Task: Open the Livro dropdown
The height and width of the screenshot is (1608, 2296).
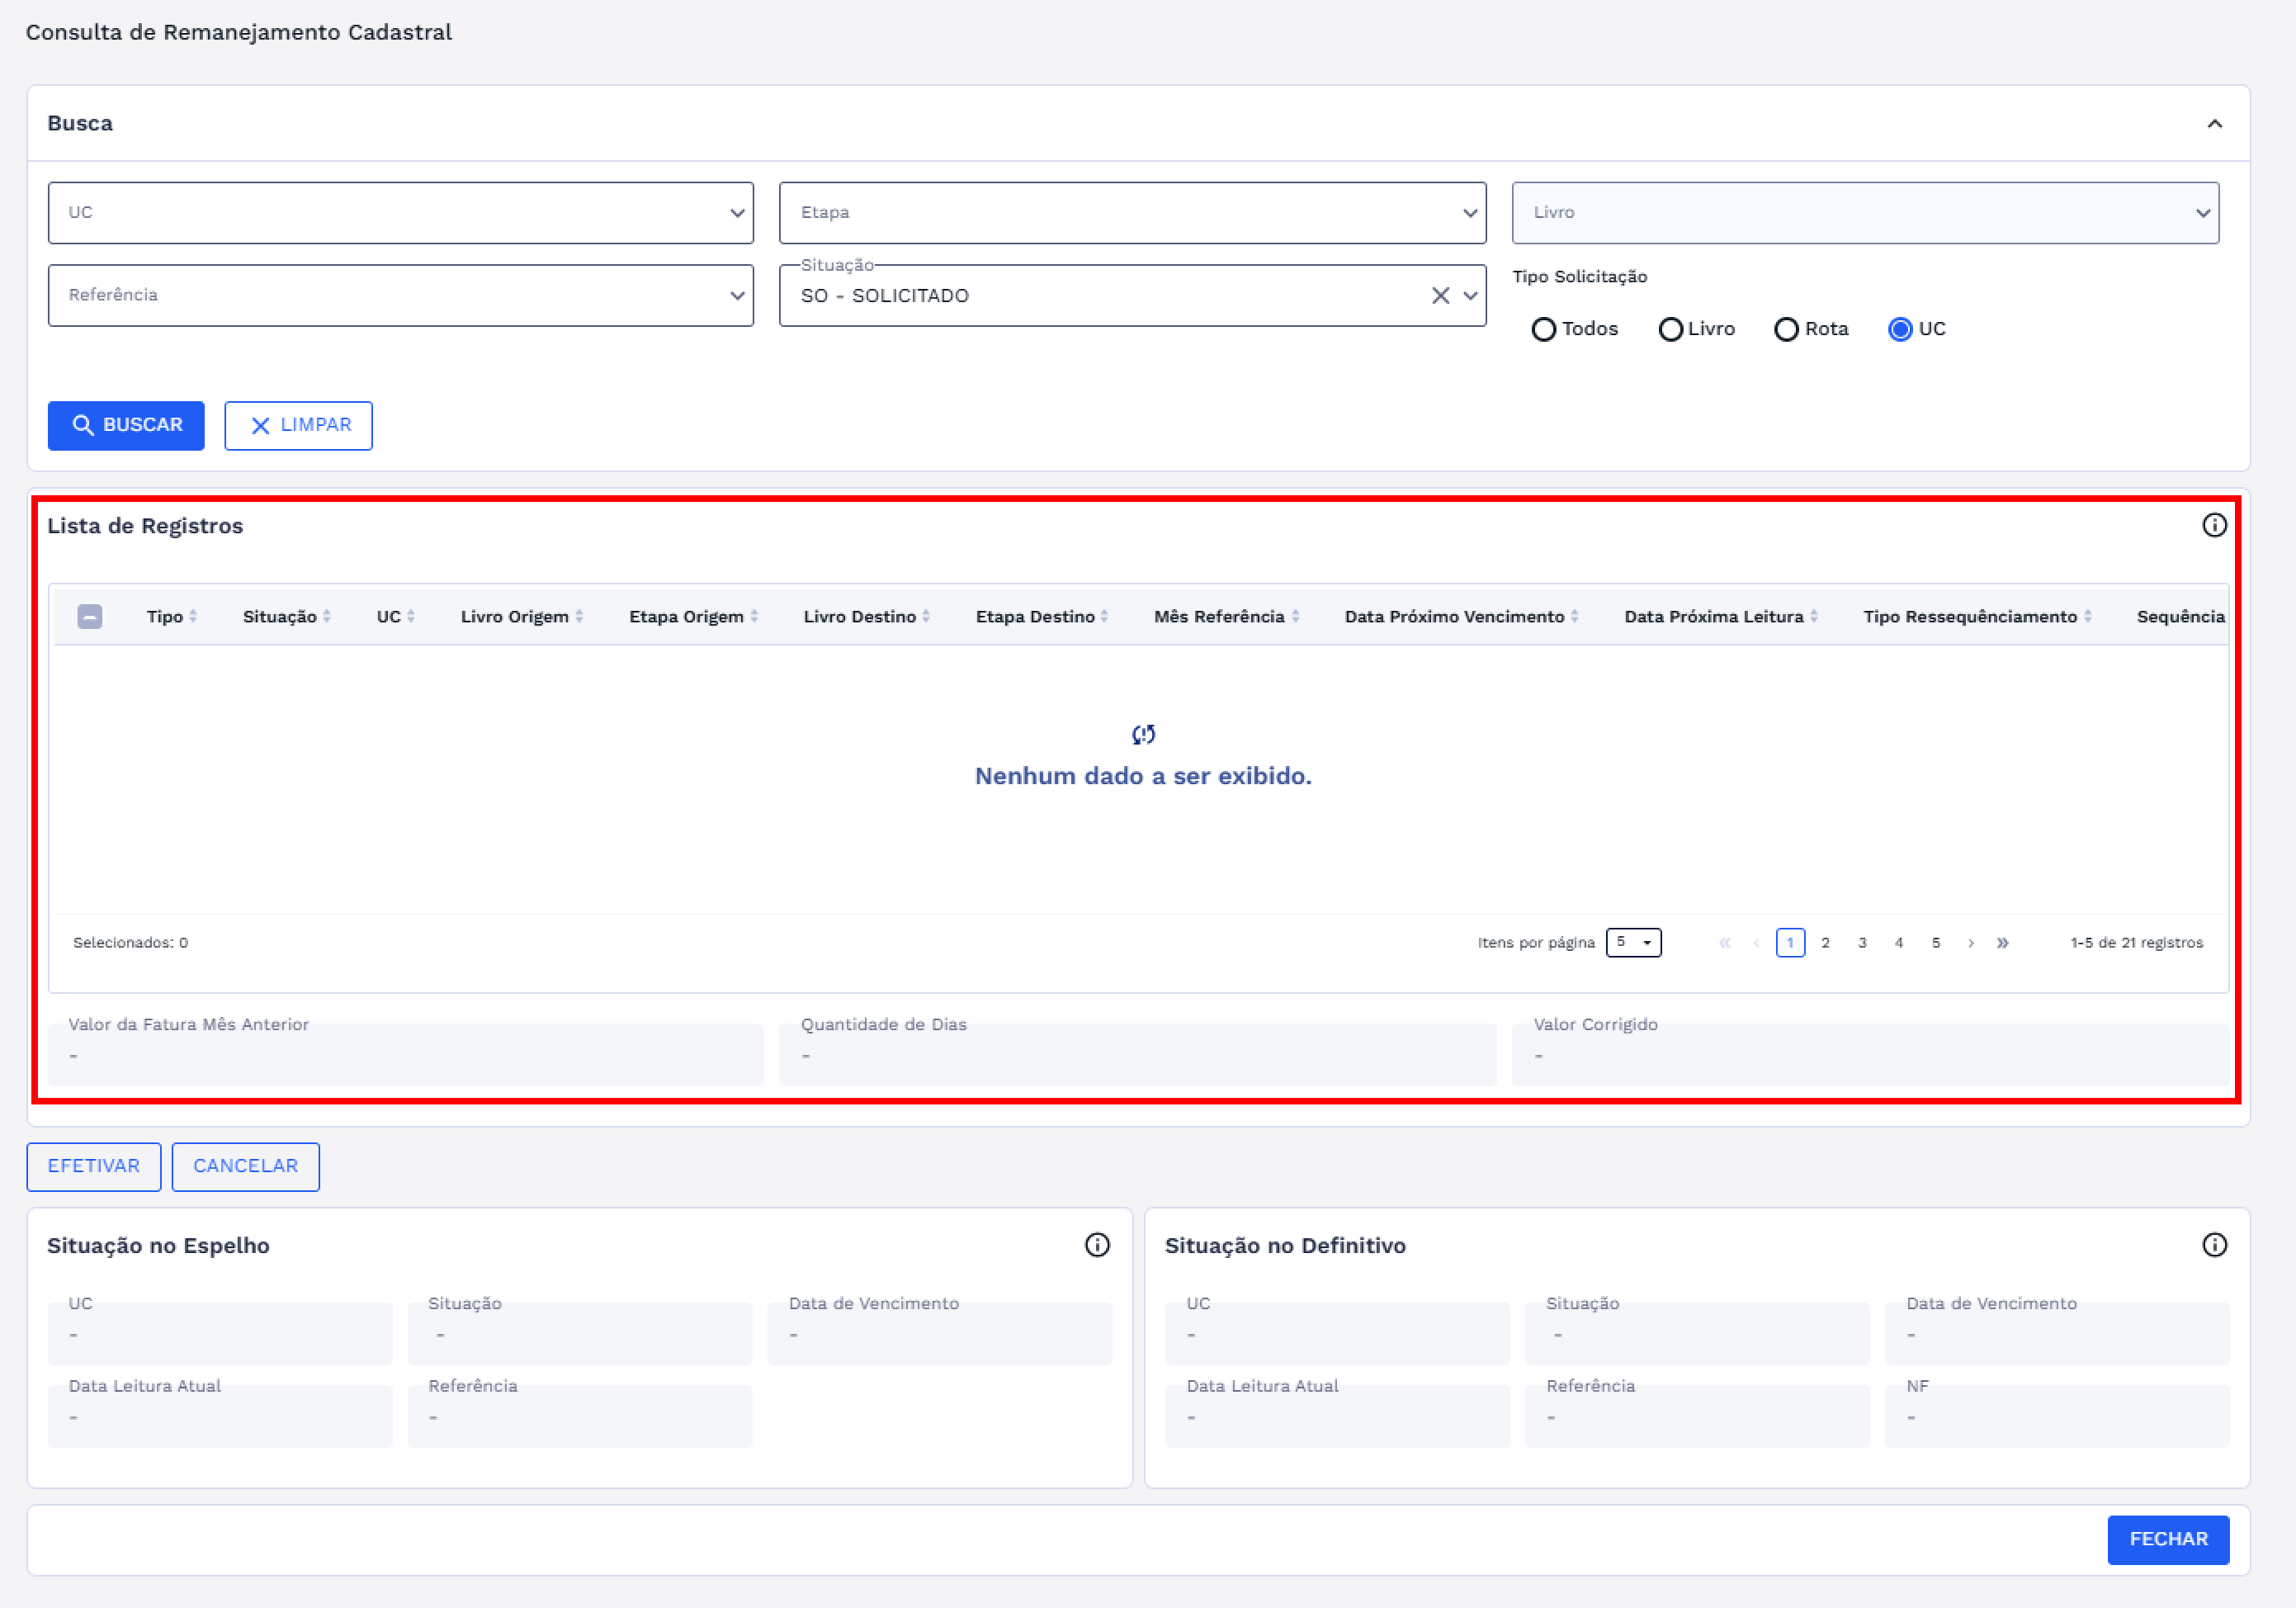Action: [1865, 213]
